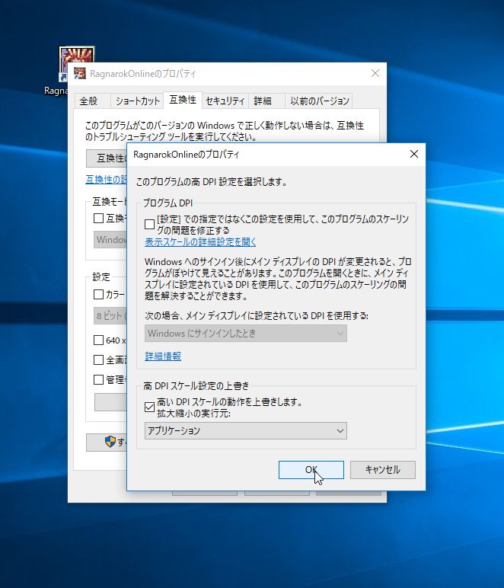504x588 pixels.
Task: Toggle the 全画面 fullscreen optimization checkbox
Action: [98, 360]
